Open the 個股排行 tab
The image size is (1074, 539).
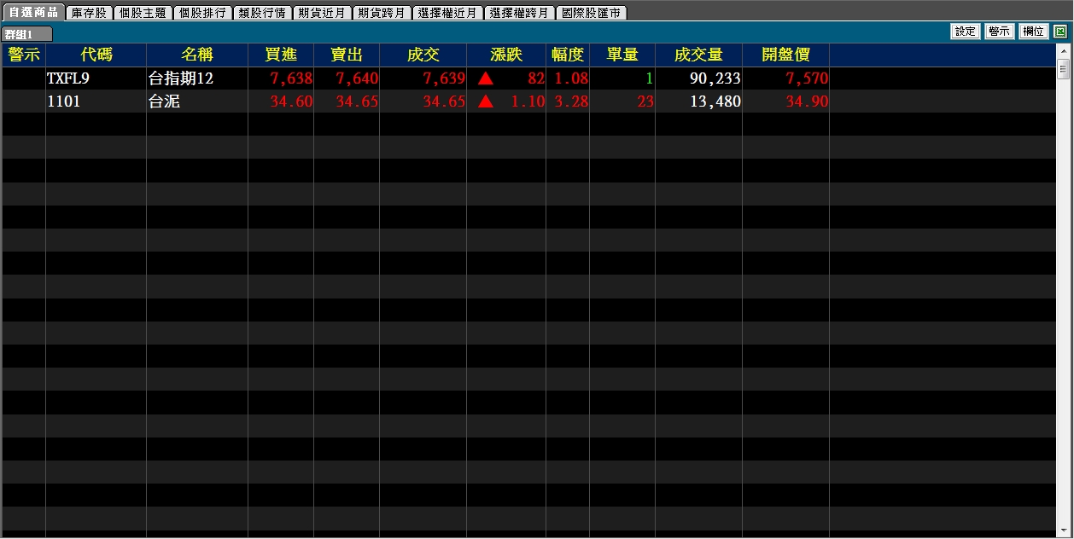pos(202,13)
